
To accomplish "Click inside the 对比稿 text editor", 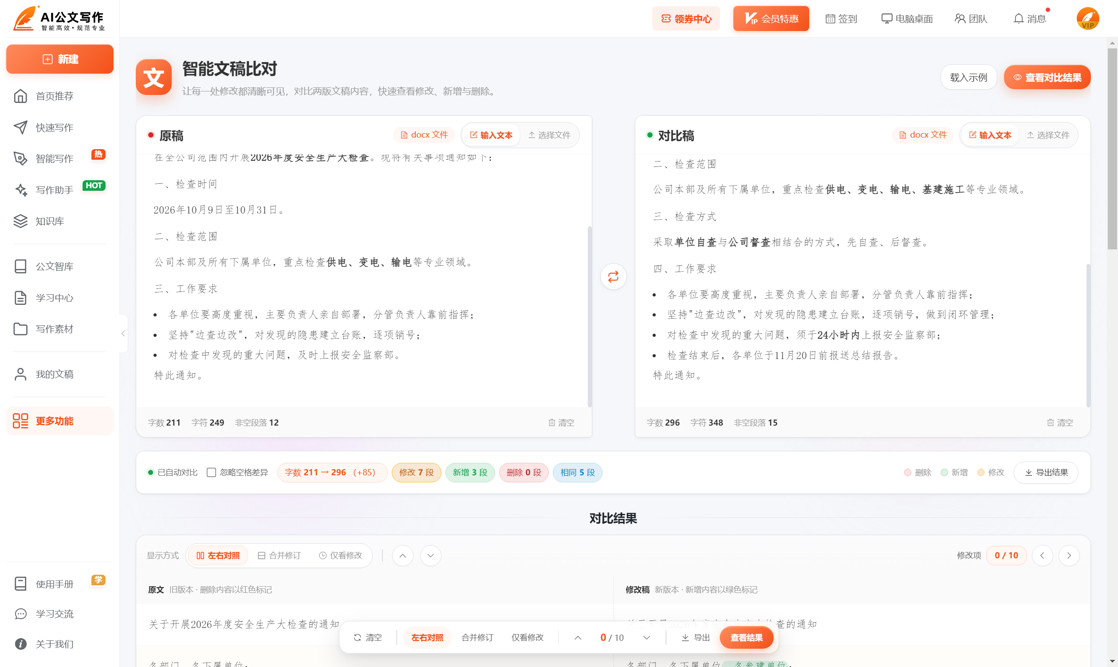I will [x=861, y=281].
